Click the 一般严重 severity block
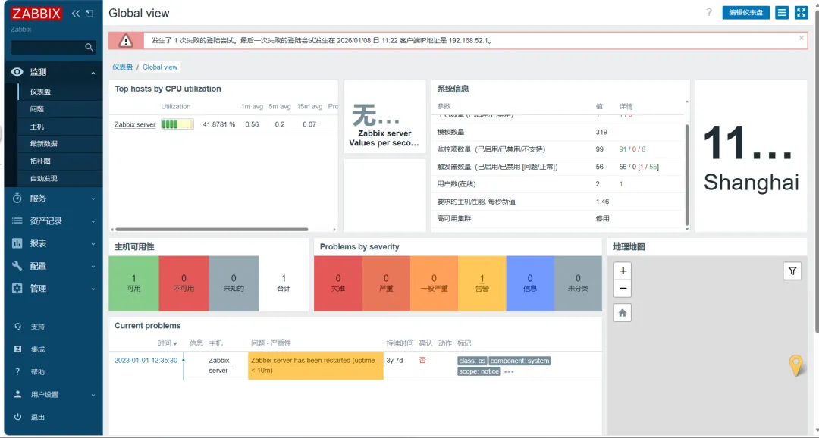This screenshot has height=438, width=819. pyautogui.click(x=434, y=283)
